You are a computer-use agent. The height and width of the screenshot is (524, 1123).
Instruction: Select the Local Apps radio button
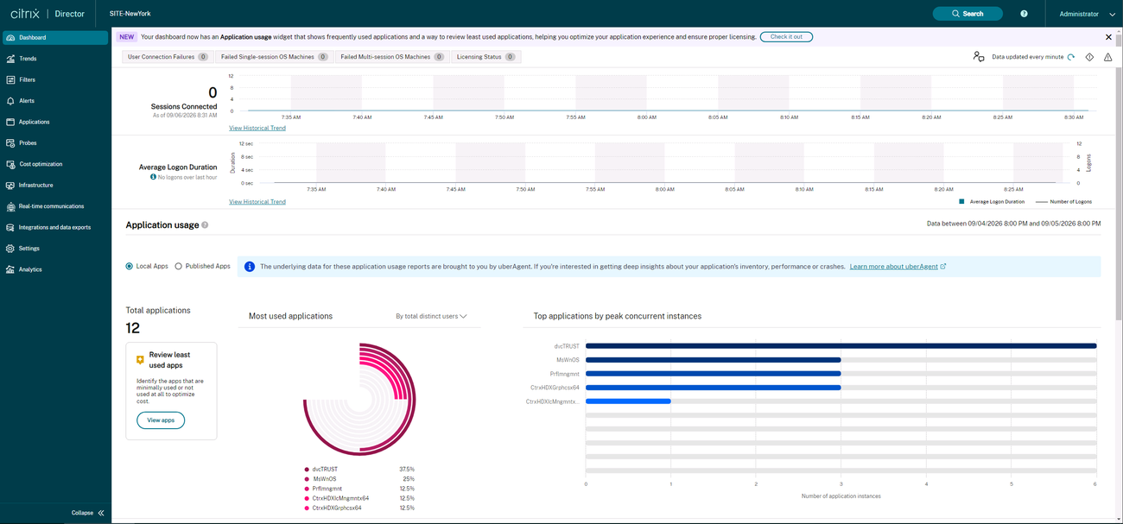[x=130, y=267]
